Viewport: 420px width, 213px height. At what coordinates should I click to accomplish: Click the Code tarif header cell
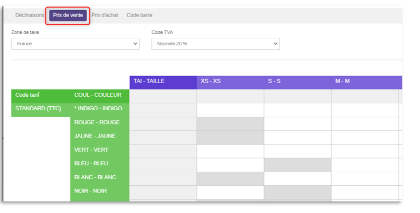41,96
